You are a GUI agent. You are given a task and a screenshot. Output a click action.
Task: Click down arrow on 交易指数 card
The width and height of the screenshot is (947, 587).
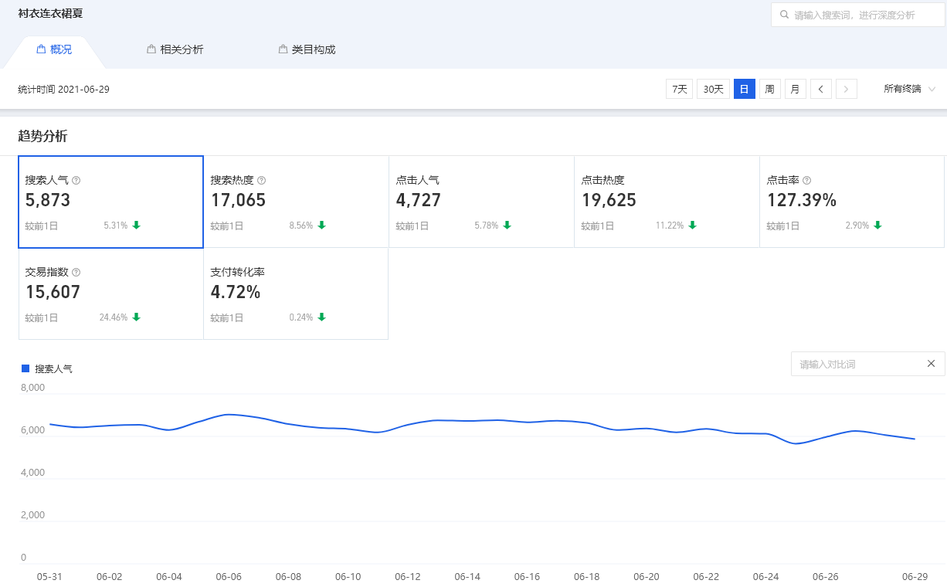tap(137, 317)
